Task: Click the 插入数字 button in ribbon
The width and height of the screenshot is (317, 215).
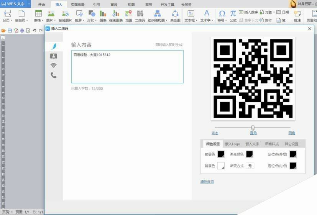Action: [x=248, y=12]
